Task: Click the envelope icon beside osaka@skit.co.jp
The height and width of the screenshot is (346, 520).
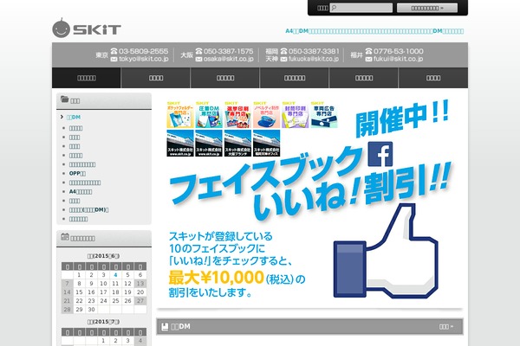Action: pos(198,59)
